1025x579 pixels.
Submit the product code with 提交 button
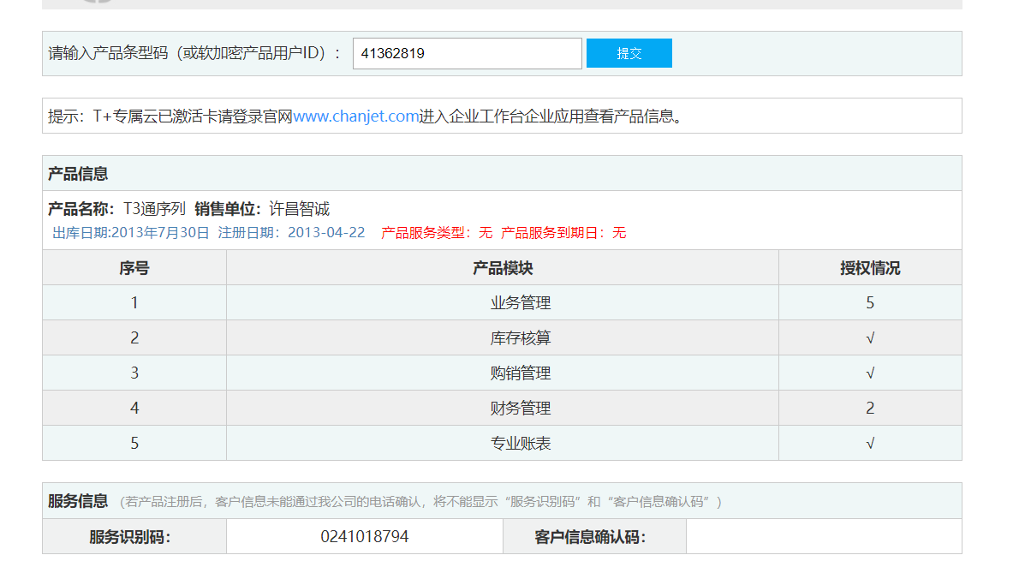pyautogui.click(x=629, y=53)
